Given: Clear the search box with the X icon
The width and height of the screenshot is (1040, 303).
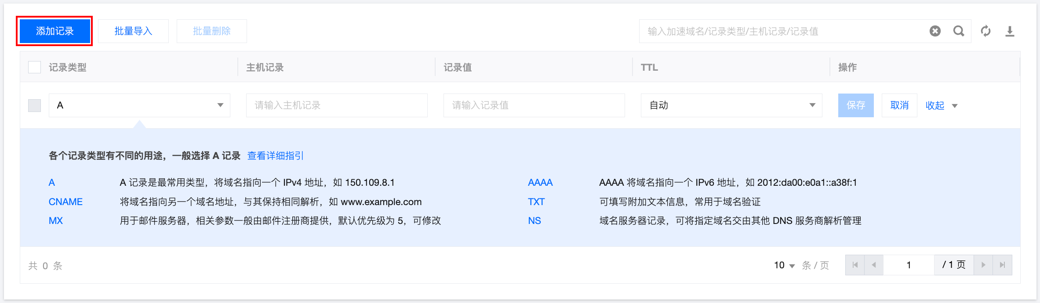Looking at the screenshot, I should pos(935,31).
